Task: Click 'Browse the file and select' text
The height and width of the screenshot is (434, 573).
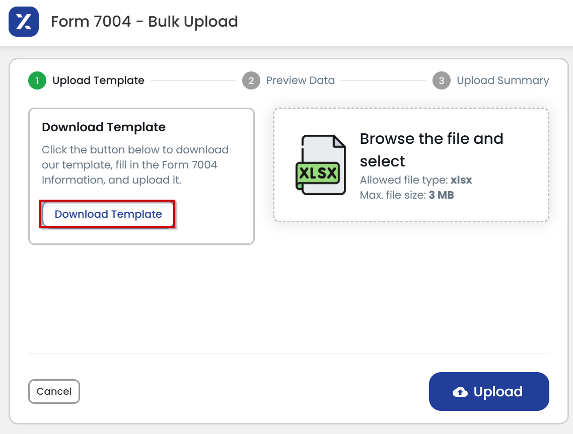Action: (432, 150)
